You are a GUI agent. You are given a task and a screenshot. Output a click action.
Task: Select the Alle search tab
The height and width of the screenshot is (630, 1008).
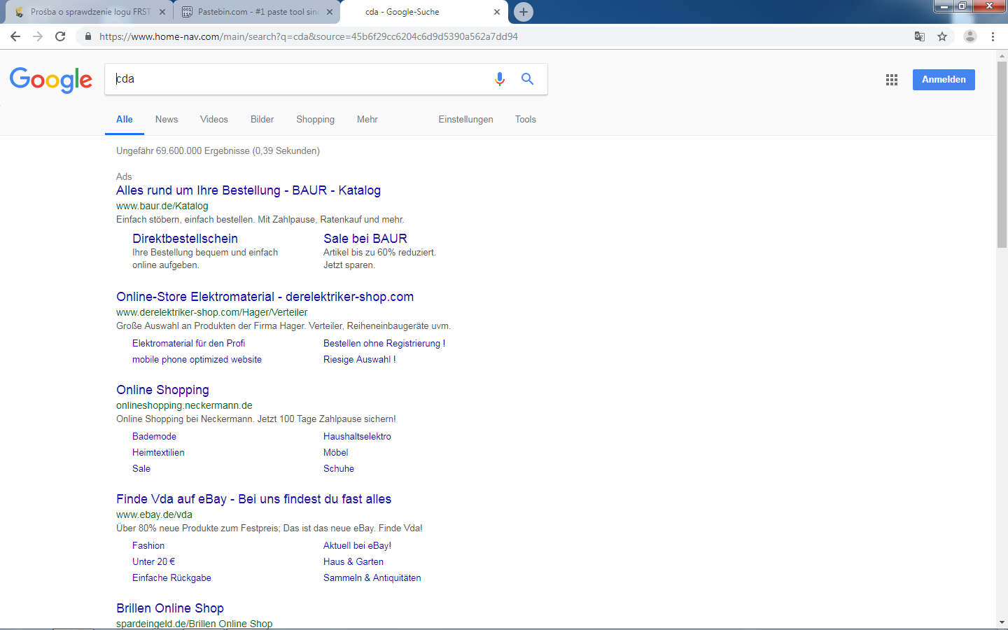(125, 119)
